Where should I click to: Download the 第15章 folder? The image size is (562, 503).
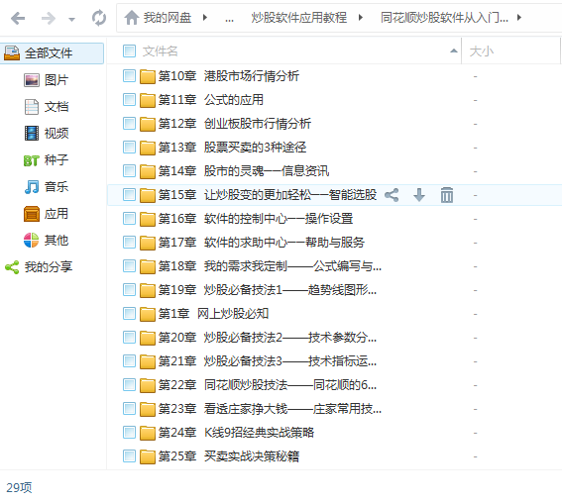(419, 195)
